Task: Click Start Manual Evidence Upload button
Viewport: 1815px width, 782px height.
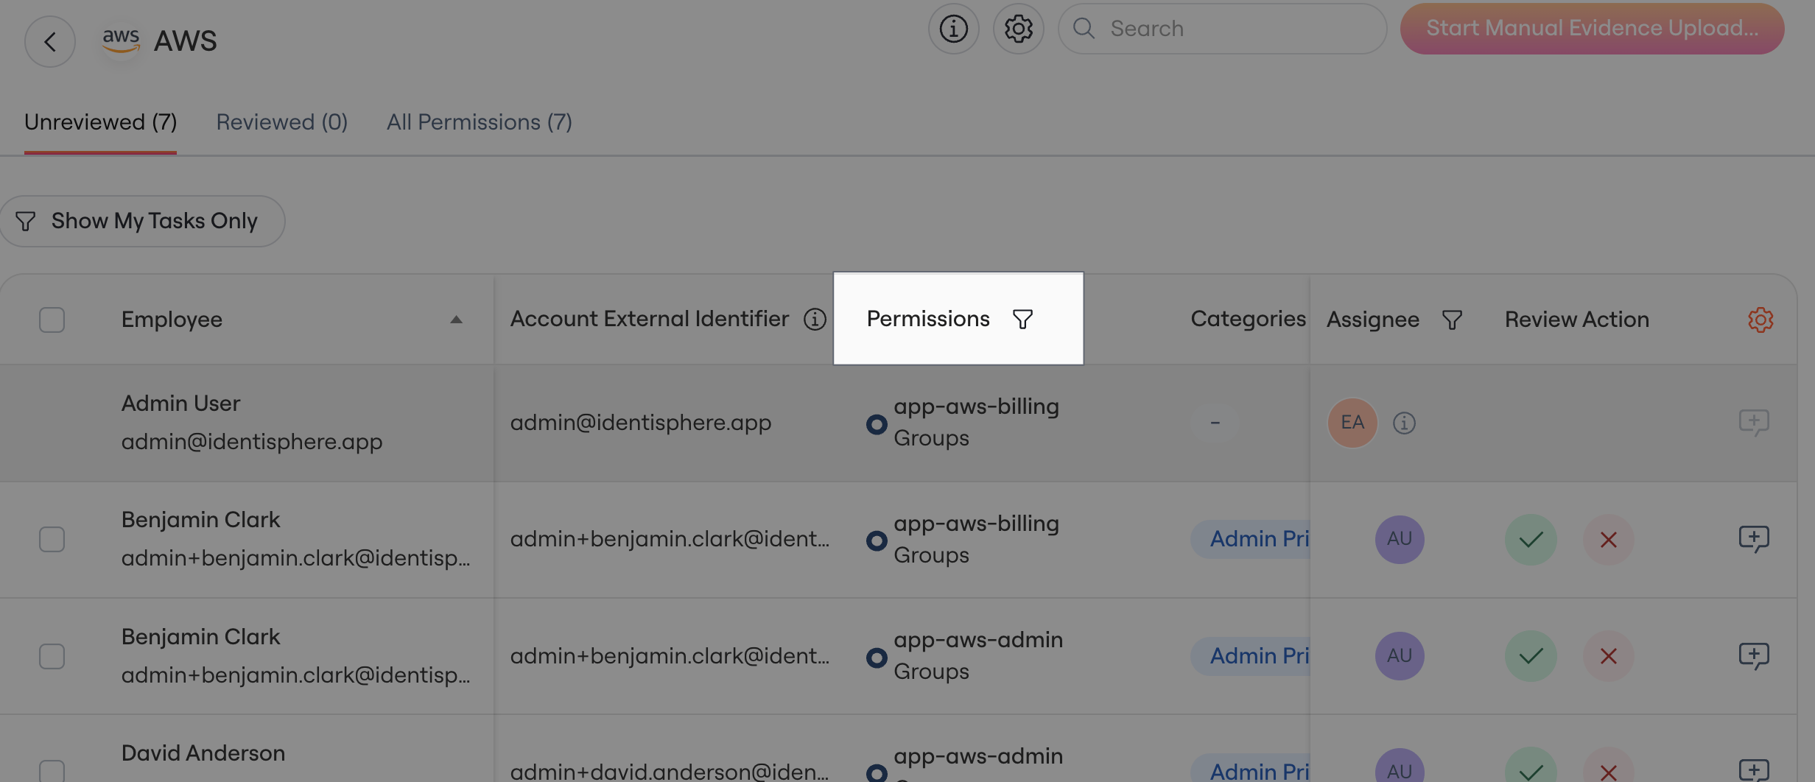Action: (x=1592, y=28)
